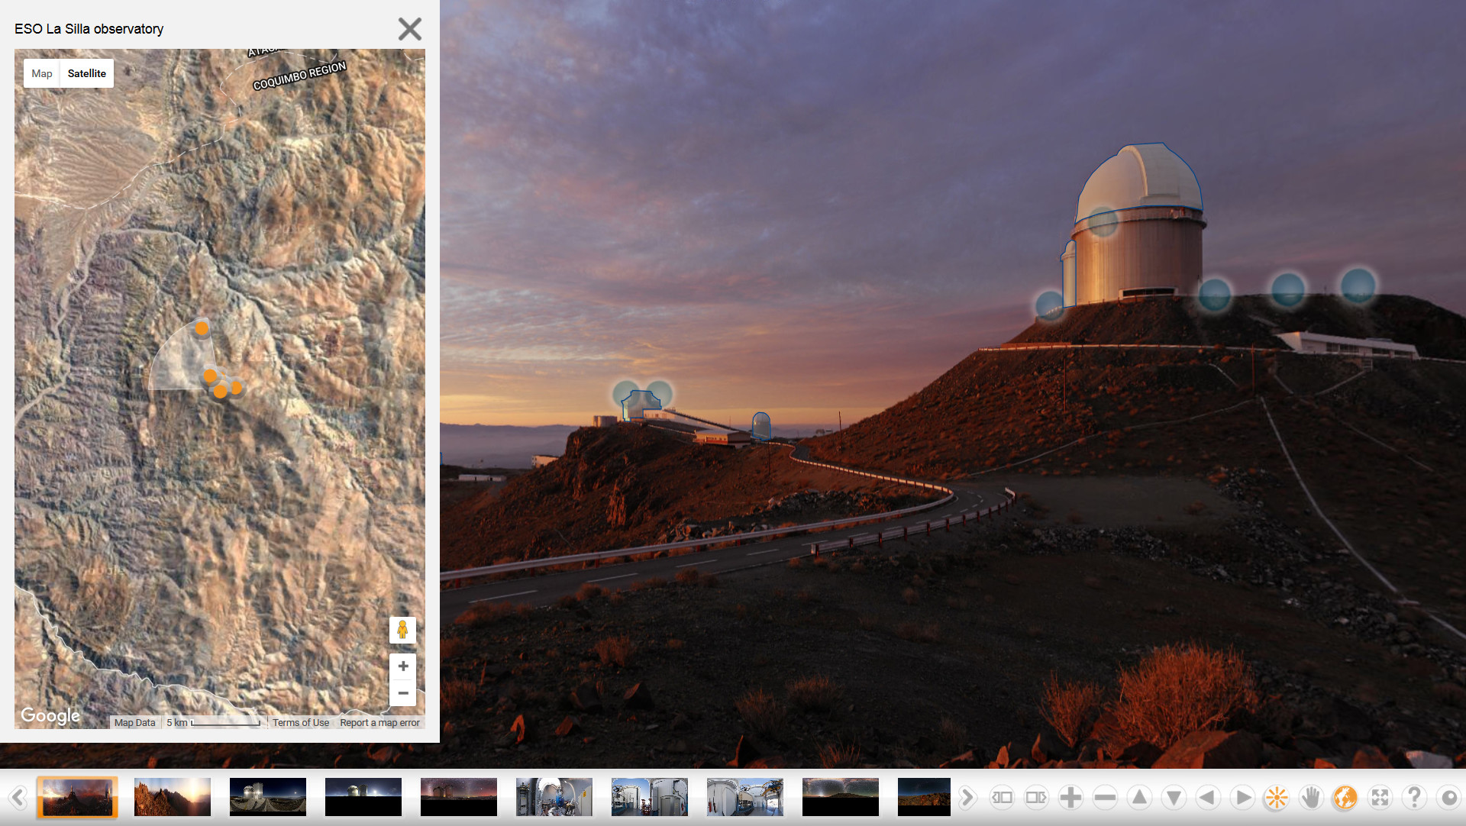Open the second sunset mountain thumbnail
The height and width of the screenshot is (826, 1466).
(x=172, y=798)
